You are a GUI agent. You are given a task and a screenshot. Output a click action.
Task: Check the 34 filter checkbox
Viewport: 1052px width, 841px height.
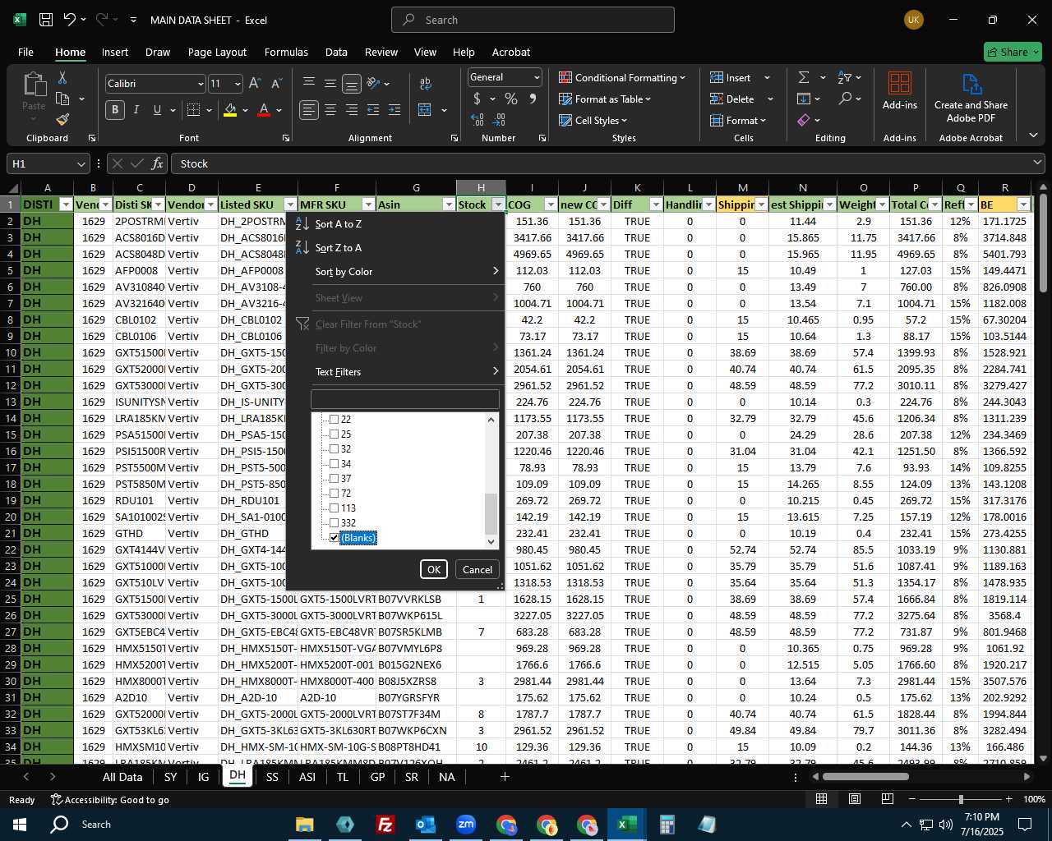point(334,463)
